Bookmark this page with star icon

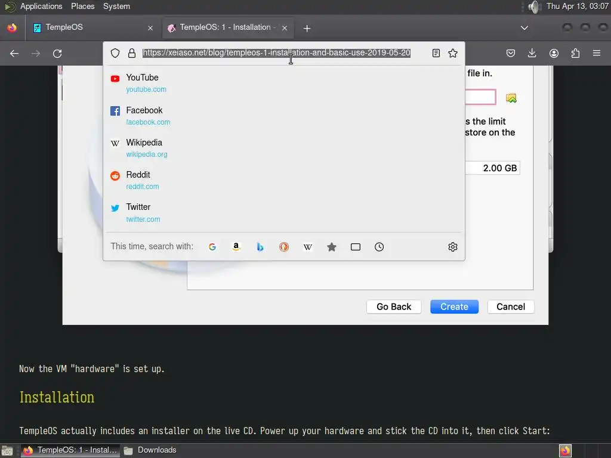point(453,53)
